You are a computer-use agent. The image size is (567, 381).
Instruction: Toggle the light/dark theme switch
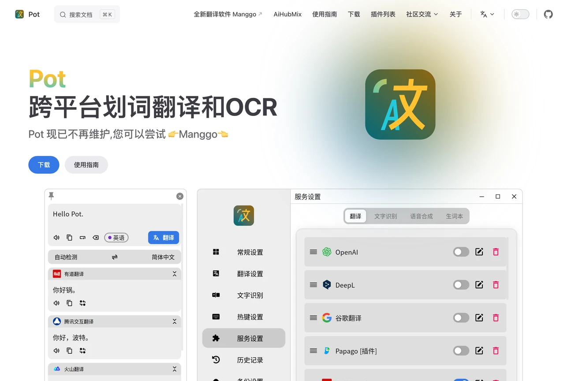pyautogui.click(x=520, y=14)
